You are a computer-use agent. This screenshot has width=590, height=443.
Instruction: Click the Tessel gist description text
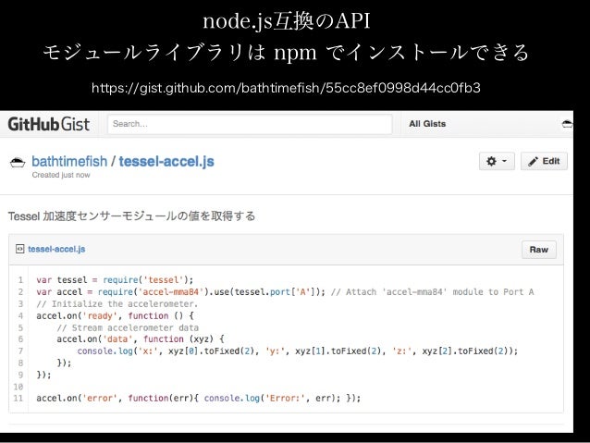[x=131, y=216]
